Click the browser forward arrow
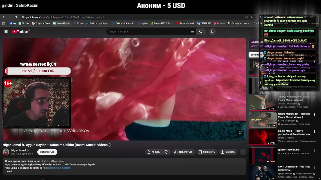 (10, 17)
